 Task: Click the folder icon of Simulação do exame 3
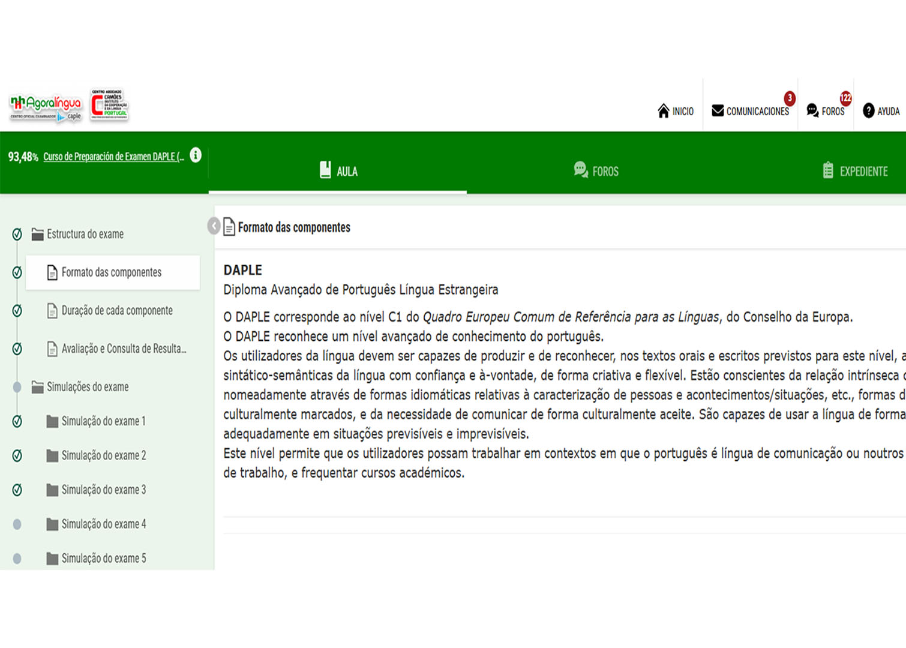[x=52, y=490]
